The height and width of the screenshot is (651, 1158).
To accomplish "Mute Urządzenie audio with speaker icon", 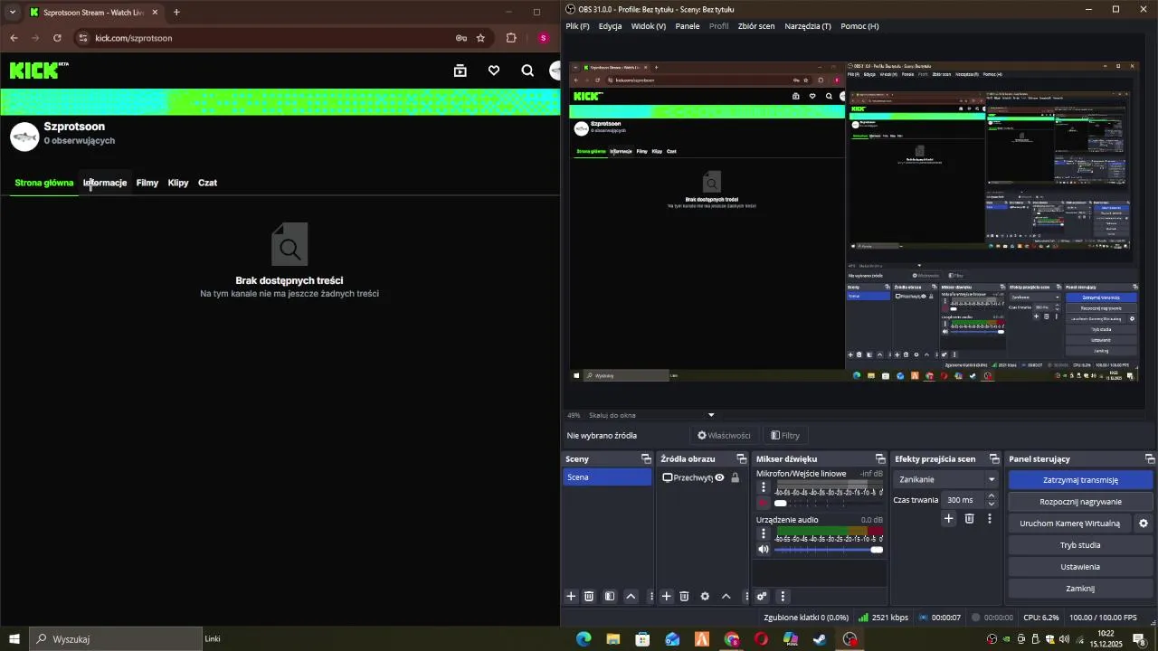I will click(764, 549).
